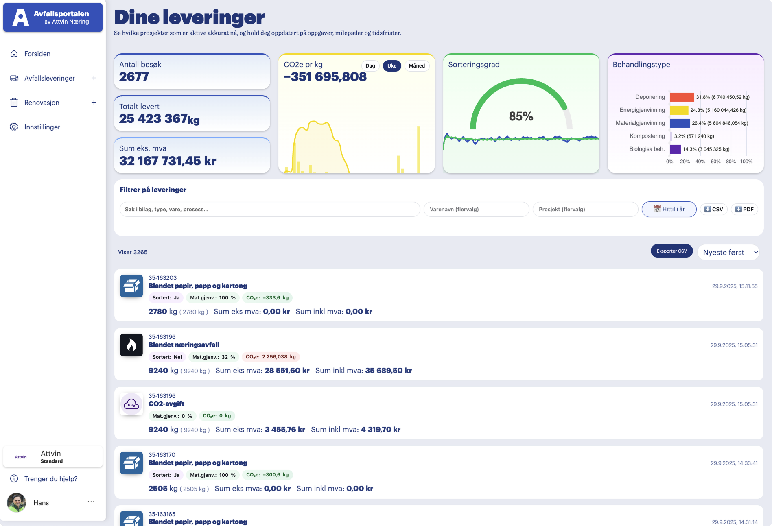Click the help info icon
Viewport: 772px width, 526px height.
14,478
